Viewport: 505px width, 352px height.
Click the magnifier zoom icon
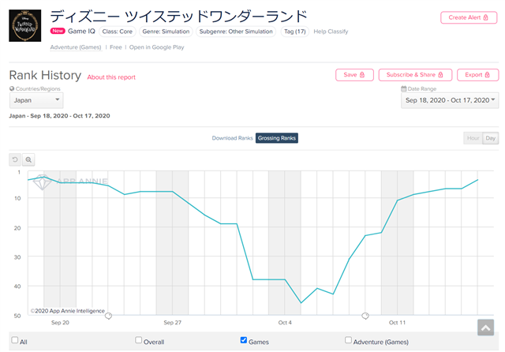click(x=28, y=159)
